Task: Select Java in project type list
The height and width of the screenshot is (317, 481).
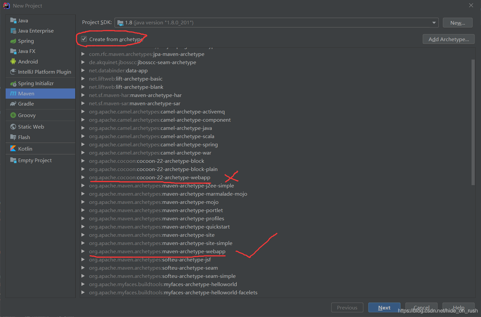Action: (x=40, y=20)
